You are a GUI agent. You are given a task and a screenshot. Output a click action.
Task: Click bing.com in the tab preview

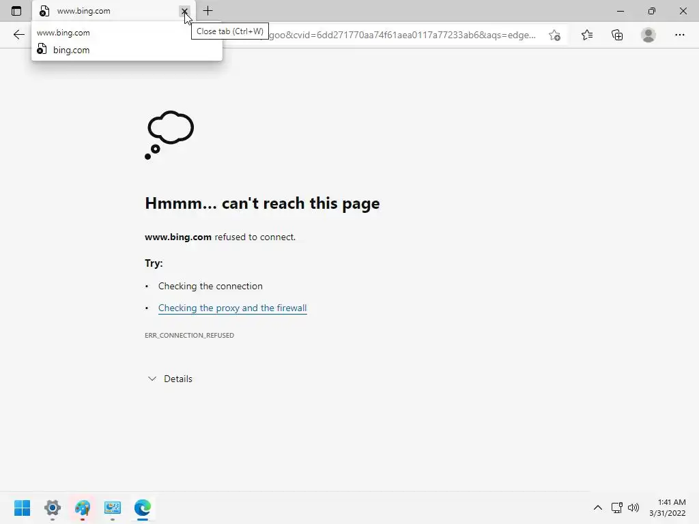coord(71,50)
